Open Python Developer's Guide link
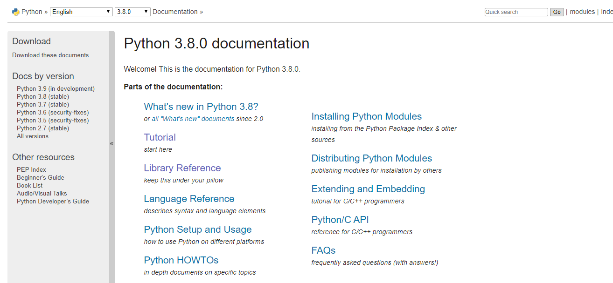 pos(53,201)
